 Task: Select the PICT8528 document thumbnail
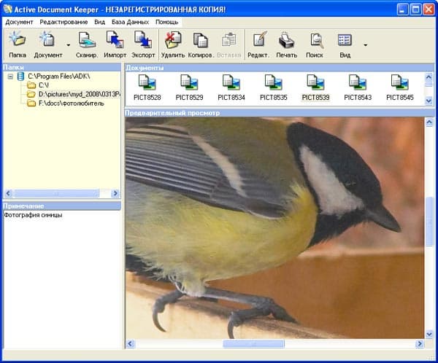pyautogui.click(x=147, y=87)
